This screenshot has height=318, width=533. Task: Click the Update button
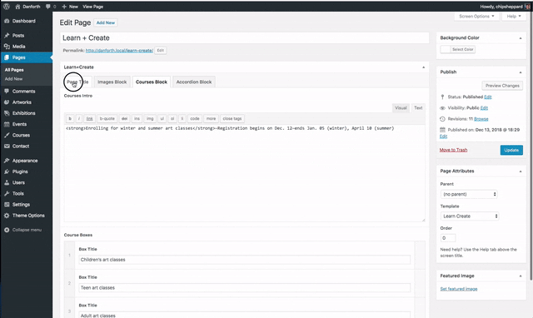point(511,150)
